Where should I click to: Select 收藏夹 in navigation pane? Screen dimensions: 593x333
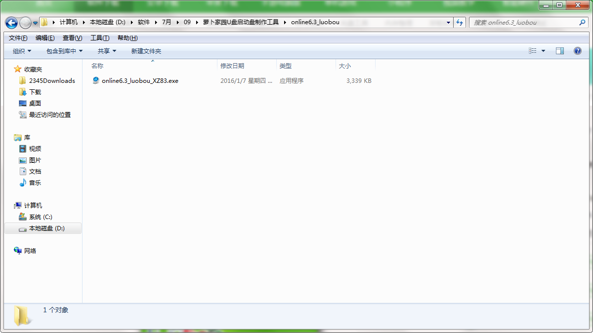(x=33, y=69)
